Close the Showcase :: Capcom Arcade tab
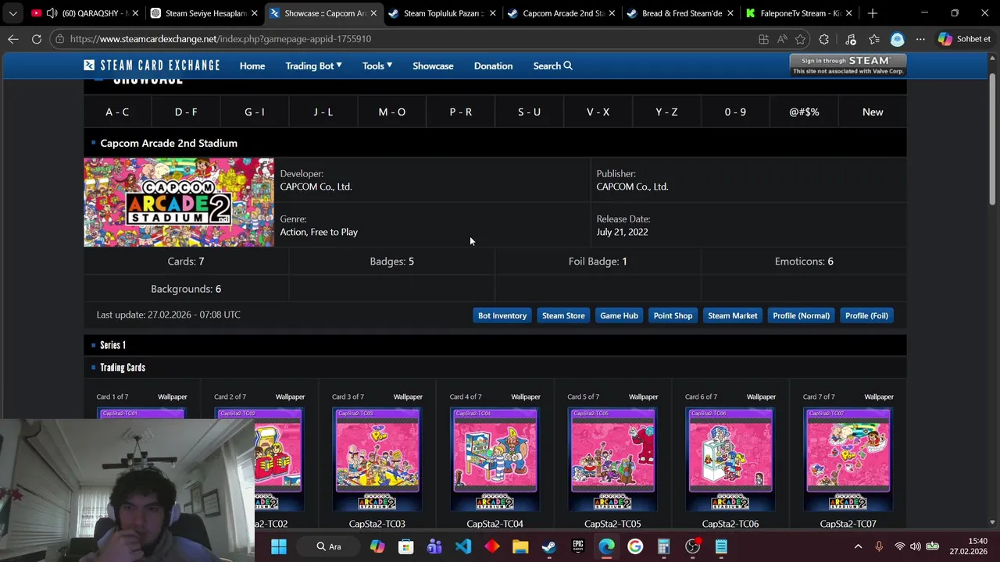 373,13
